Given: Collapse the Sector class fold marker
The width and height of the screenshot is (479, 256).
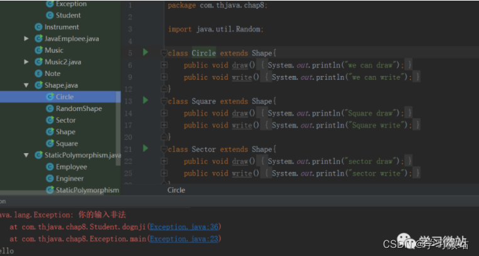Looking at the screenshot, I should click(164, 149).
